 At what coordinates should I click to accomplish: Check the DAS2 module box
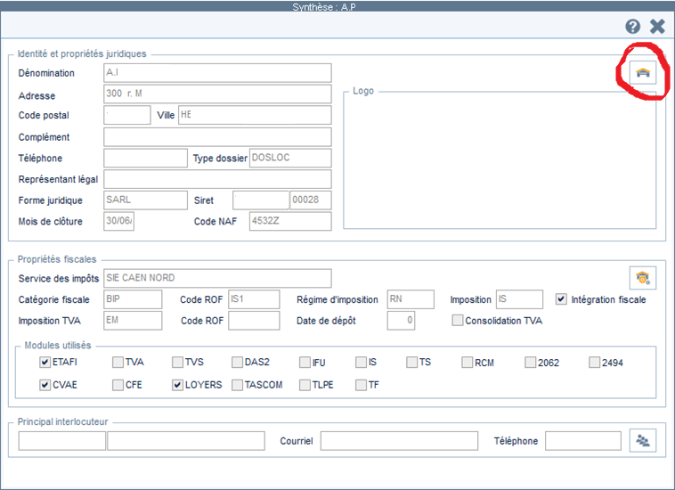pyautogui.click(x=237, y=362)
